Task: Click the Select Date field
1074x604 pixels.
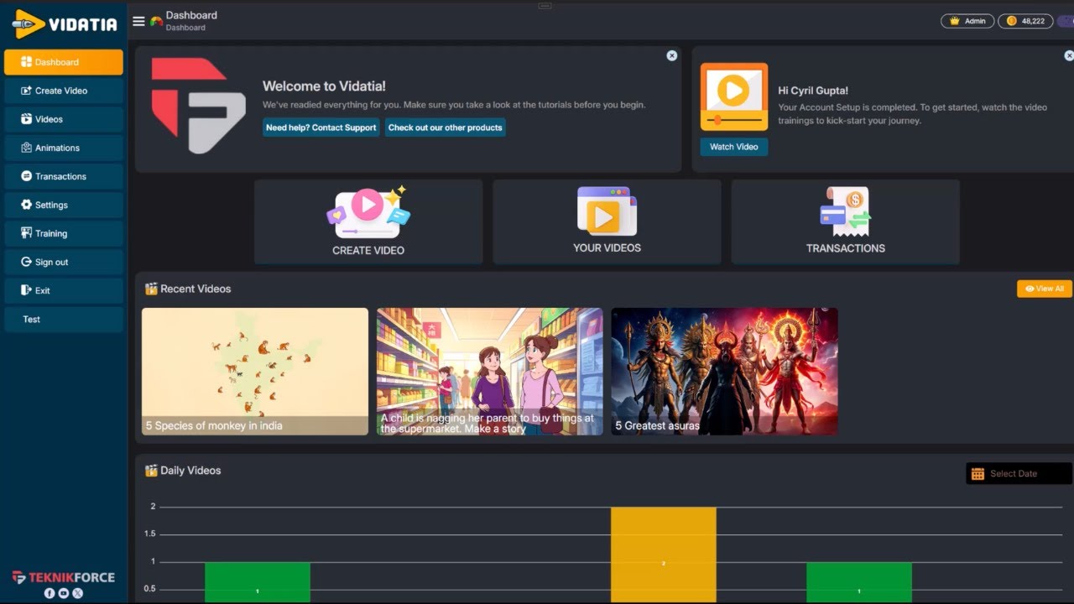Action: coord(1019,474)
